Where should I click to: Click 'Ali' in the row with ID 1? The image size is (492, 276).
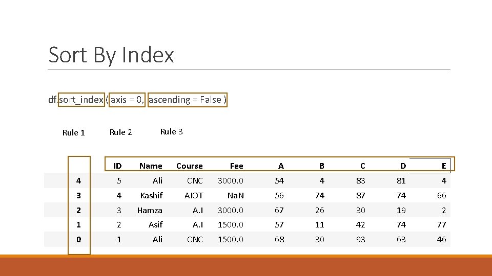157,239
